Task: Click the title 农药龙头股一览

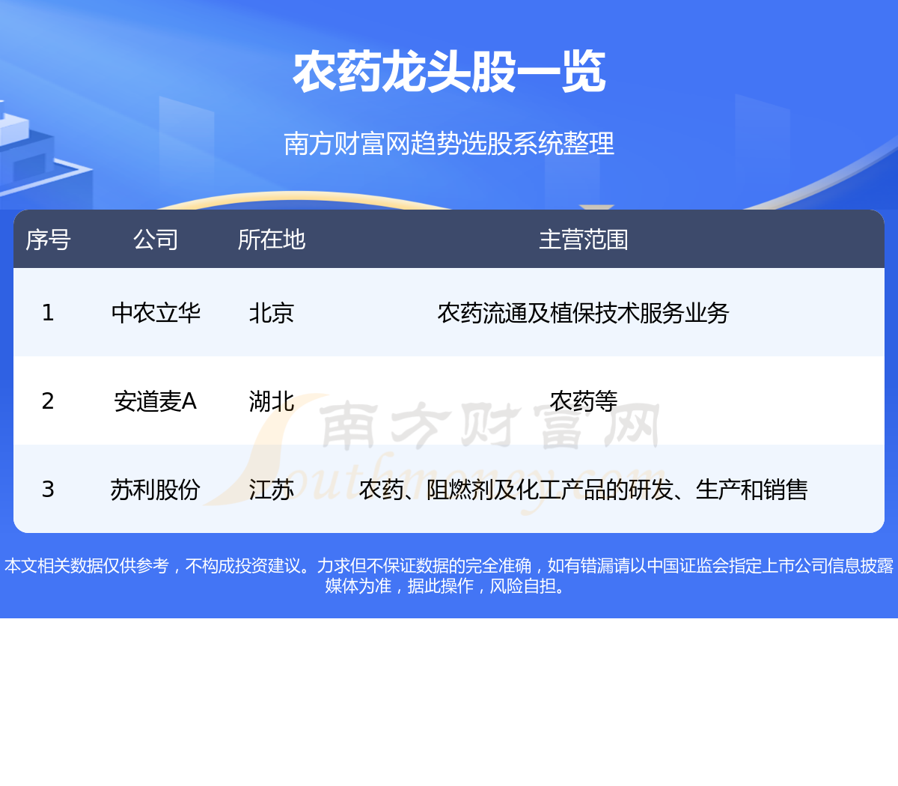Action: (x=449, y=73)
